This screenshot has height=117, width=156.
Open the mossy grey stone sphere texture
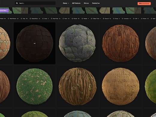pyautogui.click(x=77, y=43)
